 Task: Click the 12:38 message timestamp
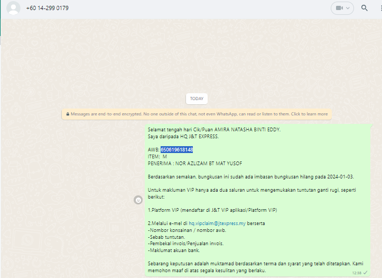click(x=357, y=273)
